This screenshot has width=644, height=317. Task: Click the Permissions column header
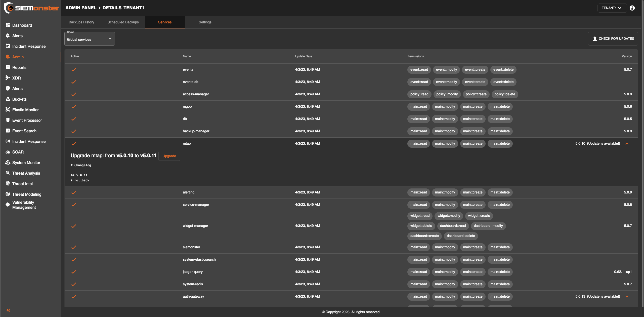(x=416, y=56)
